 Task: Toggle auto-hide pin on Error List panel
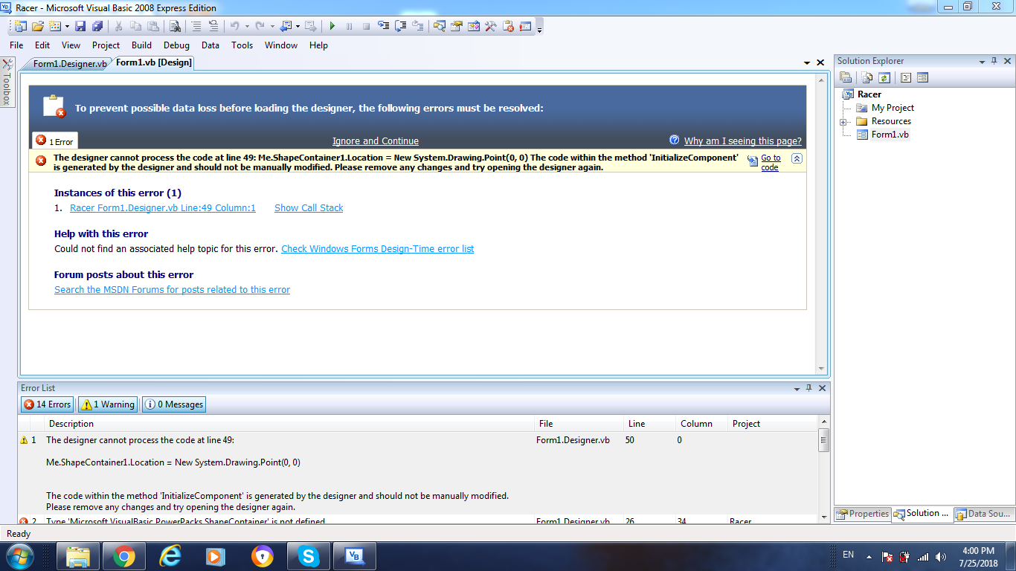[x=809, y=388]
